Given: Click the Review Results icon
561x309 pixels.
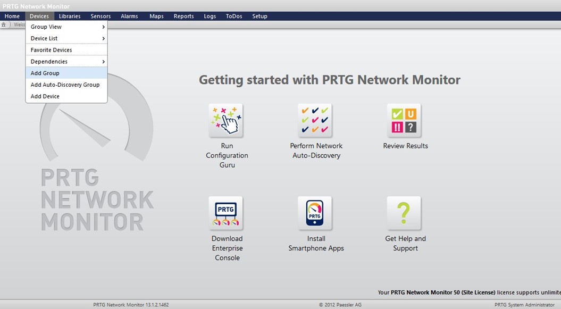Looking at the screenshot, I should coord(404,121).
